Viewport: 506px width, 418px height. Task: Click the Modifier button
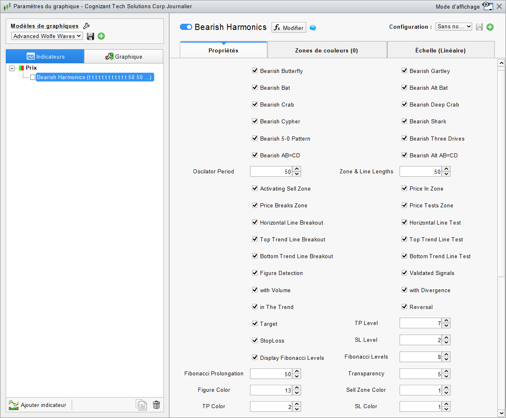(289, 27)
